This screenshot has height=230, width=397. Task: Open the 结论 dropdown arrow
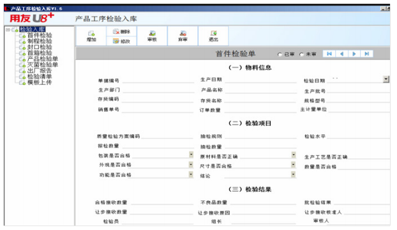tap(293, 174)
